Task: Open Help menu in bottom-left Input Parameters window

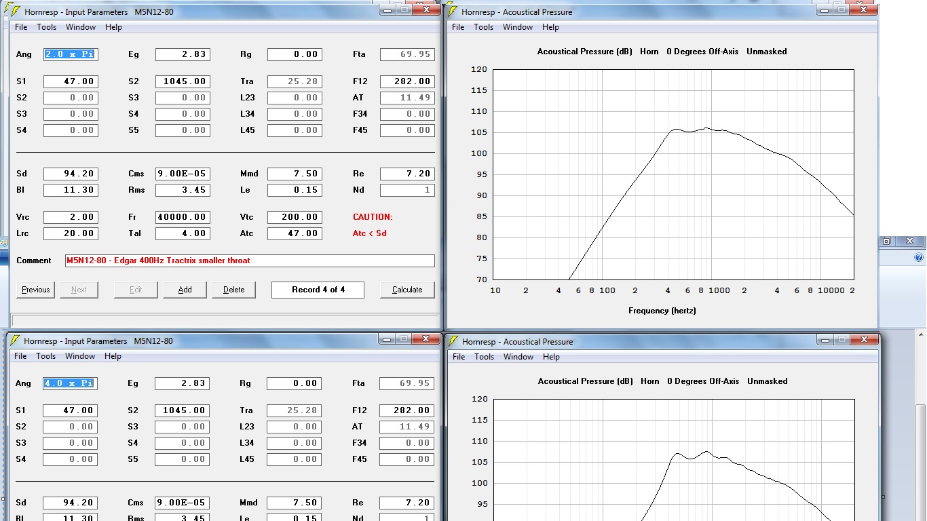Action: 113,356
